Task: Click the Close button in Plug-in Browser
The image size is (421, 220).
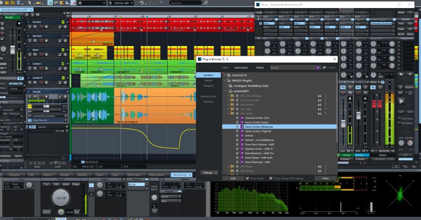Action: (x=326, y=178)
